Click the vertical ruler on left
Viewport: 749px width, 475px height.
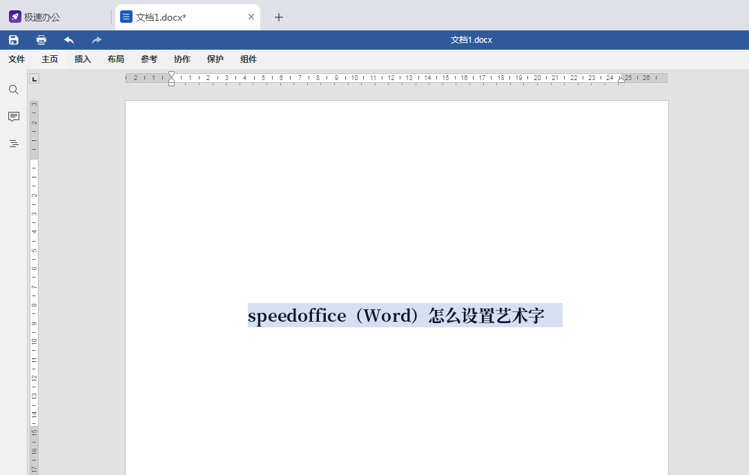(x=34, y=287)
